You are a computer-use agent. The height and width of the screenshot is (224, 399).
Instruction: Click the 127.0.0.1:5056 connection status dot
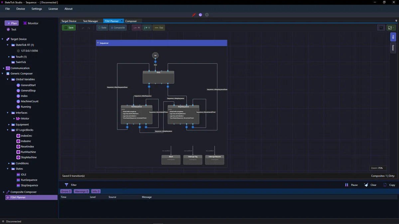coord(18,51)
